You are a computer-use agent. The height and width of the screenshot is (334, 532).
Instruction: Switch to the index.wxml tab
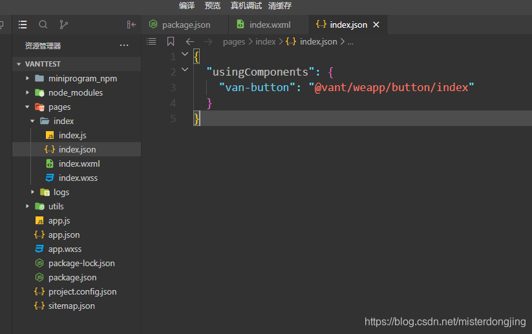[x=269, y=25]
